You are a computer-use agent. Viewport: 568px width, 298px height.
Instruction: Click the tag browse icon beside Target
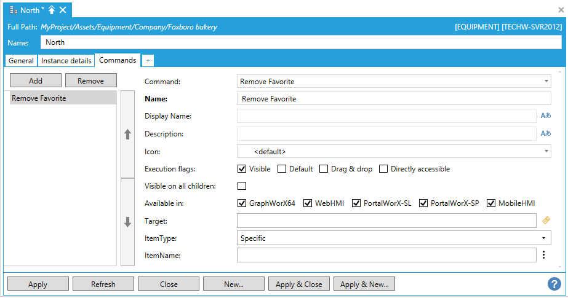[545, 221]
